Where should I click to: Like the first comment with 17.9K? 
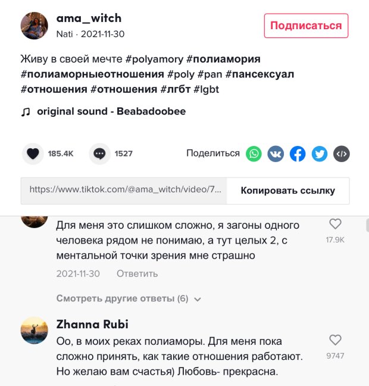tap(335, 224)
